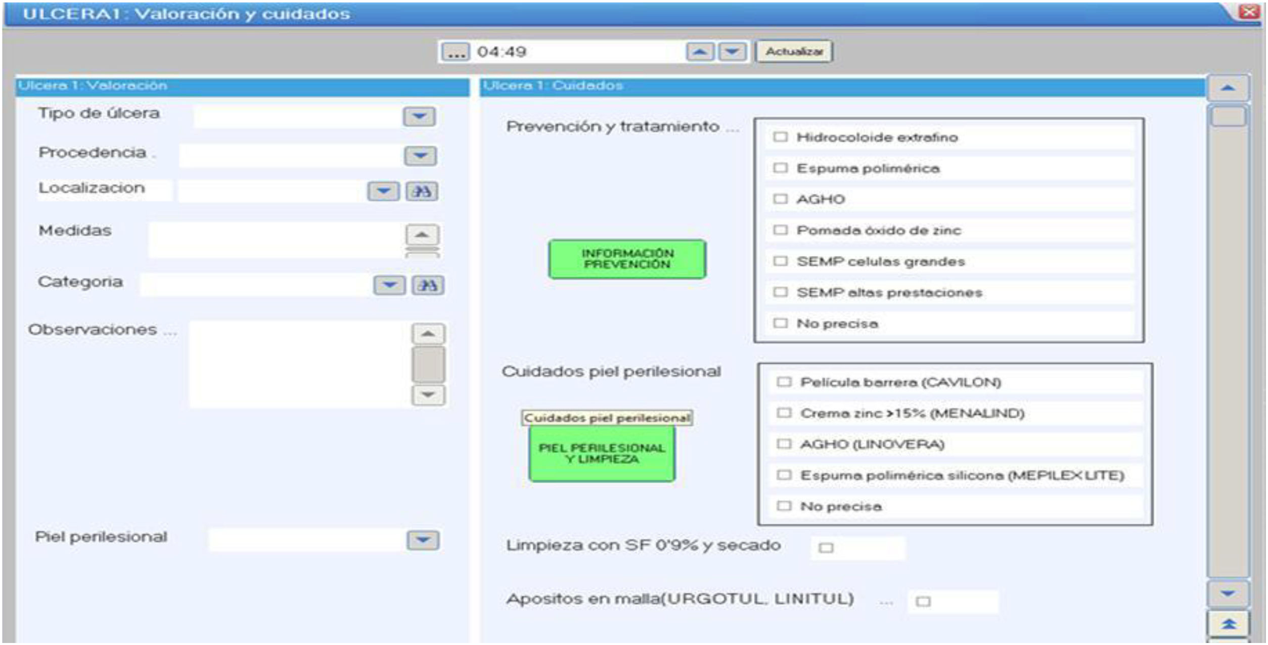Screen dimensions: 1268x645
Task: Click the double-arrow jump-to-top icon
Action: [x=1228, y=624]
